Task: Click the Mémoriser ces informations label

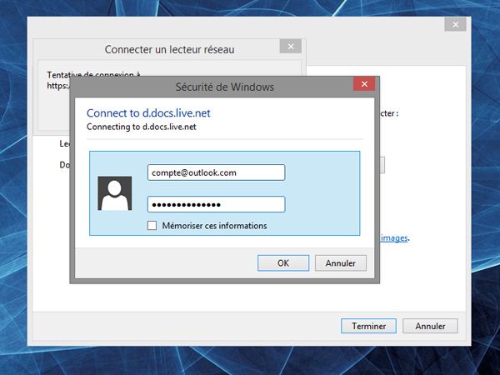Action: pyautogui.click(x=214, y=226)
